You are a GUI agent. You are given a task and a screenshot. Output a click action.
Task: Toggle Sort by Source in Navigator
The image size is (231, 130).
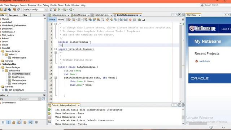point(36,122)
